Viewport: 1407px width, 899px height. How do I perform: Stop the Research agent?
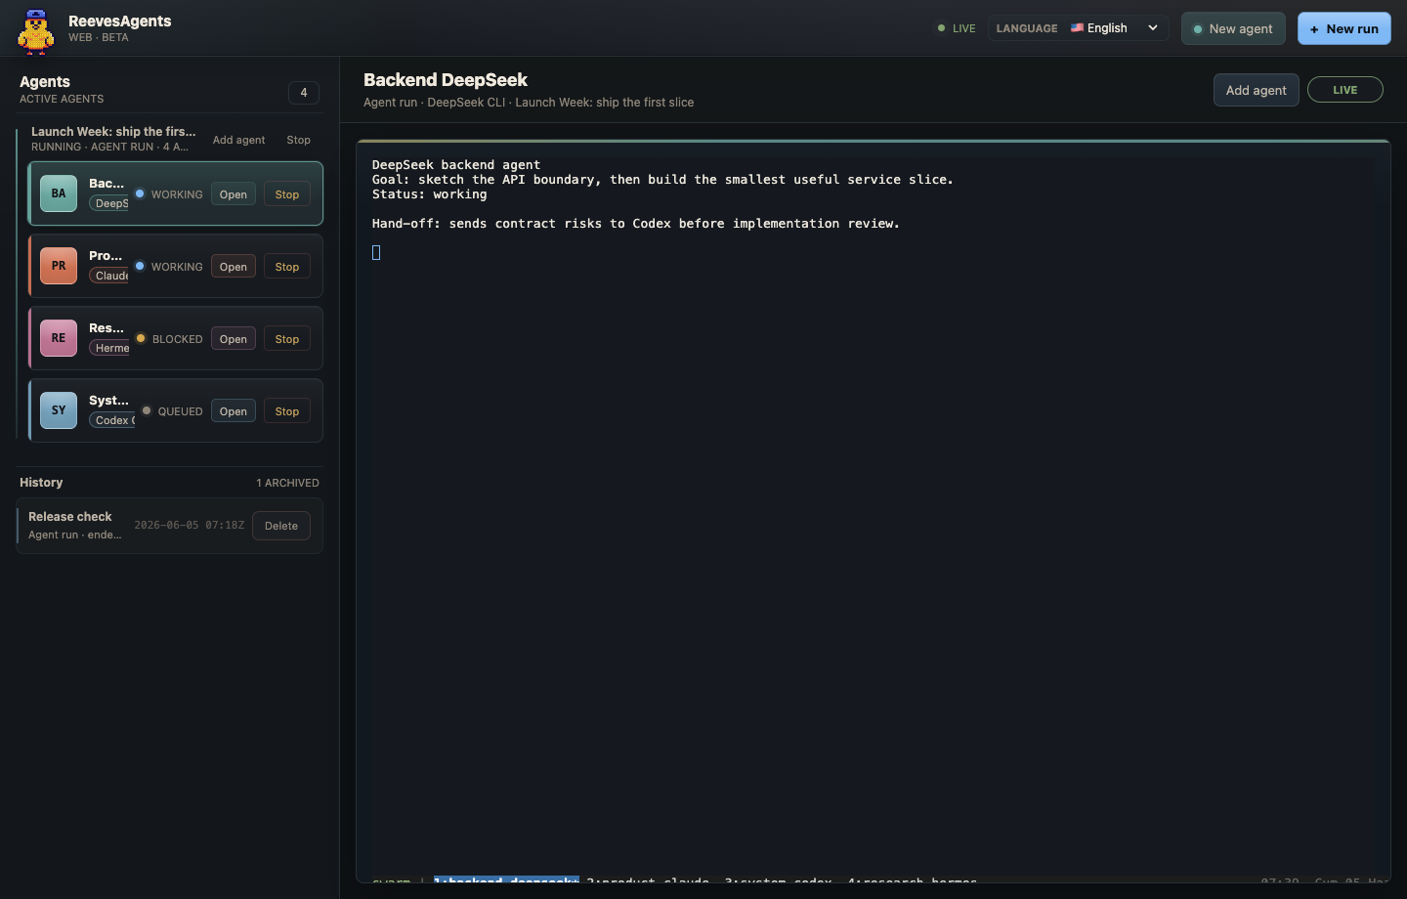[287, 339]
